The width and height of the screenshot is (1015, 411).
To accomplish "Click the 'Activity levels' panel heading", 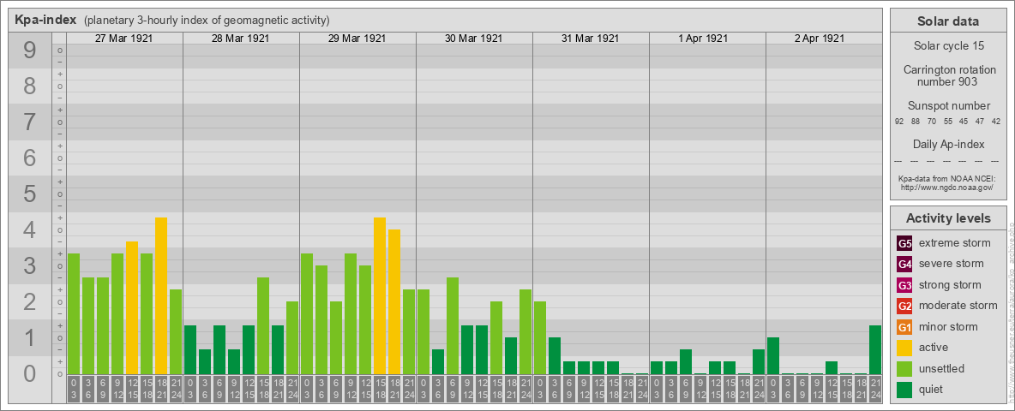I will point(948,218).
